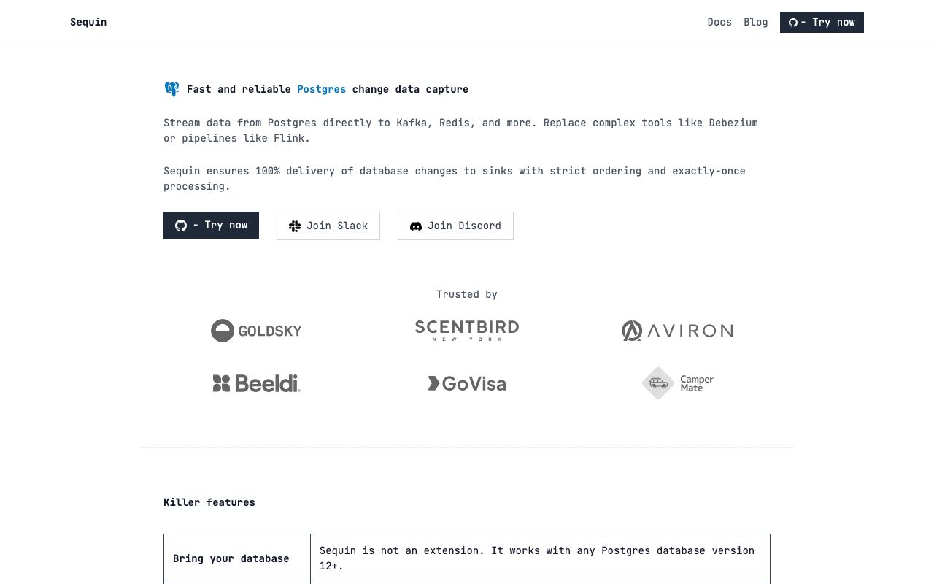Select the Aviron logo
Screen dimensions: 934x584
point(677,331)
